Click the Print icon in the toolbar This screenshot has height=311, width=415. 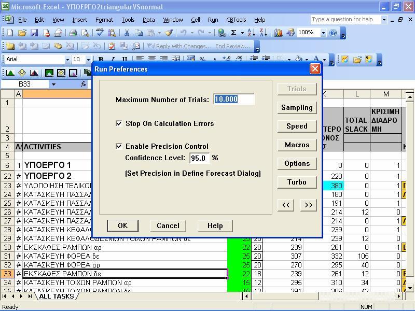point(73,33)
